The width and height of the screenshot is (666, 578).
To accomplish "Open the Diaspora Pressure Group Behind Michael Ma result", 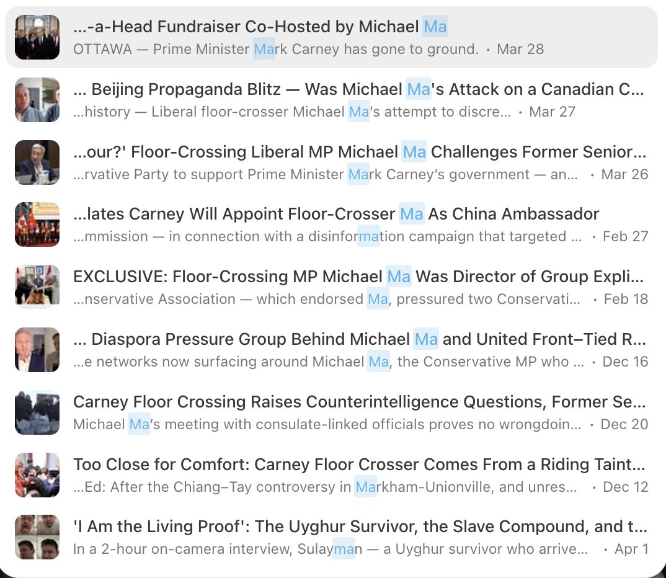I will click(x=331, y=350).
